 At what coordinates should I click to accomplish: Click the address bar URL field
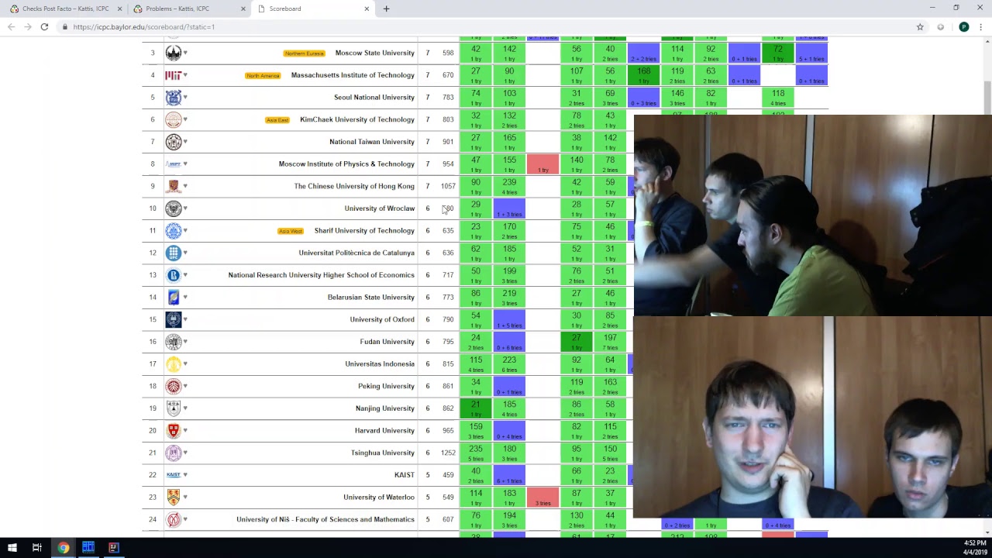click(488, 26)
